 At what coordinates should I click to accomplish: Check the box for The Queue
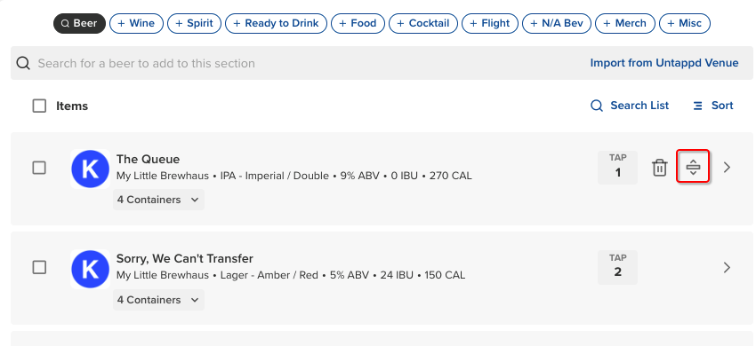(39, 168)
